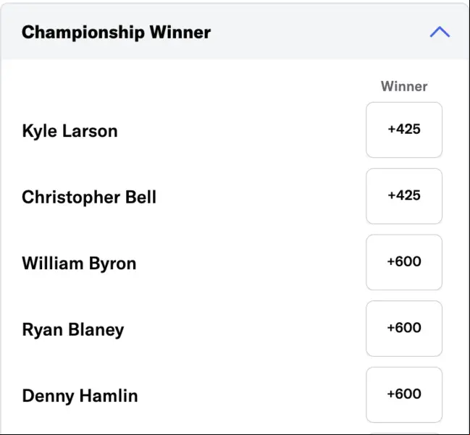Pick Ryan Blaney +600 winner odds
The height and width of the screenshot is (435, 470).
click(x=404, y=329)
